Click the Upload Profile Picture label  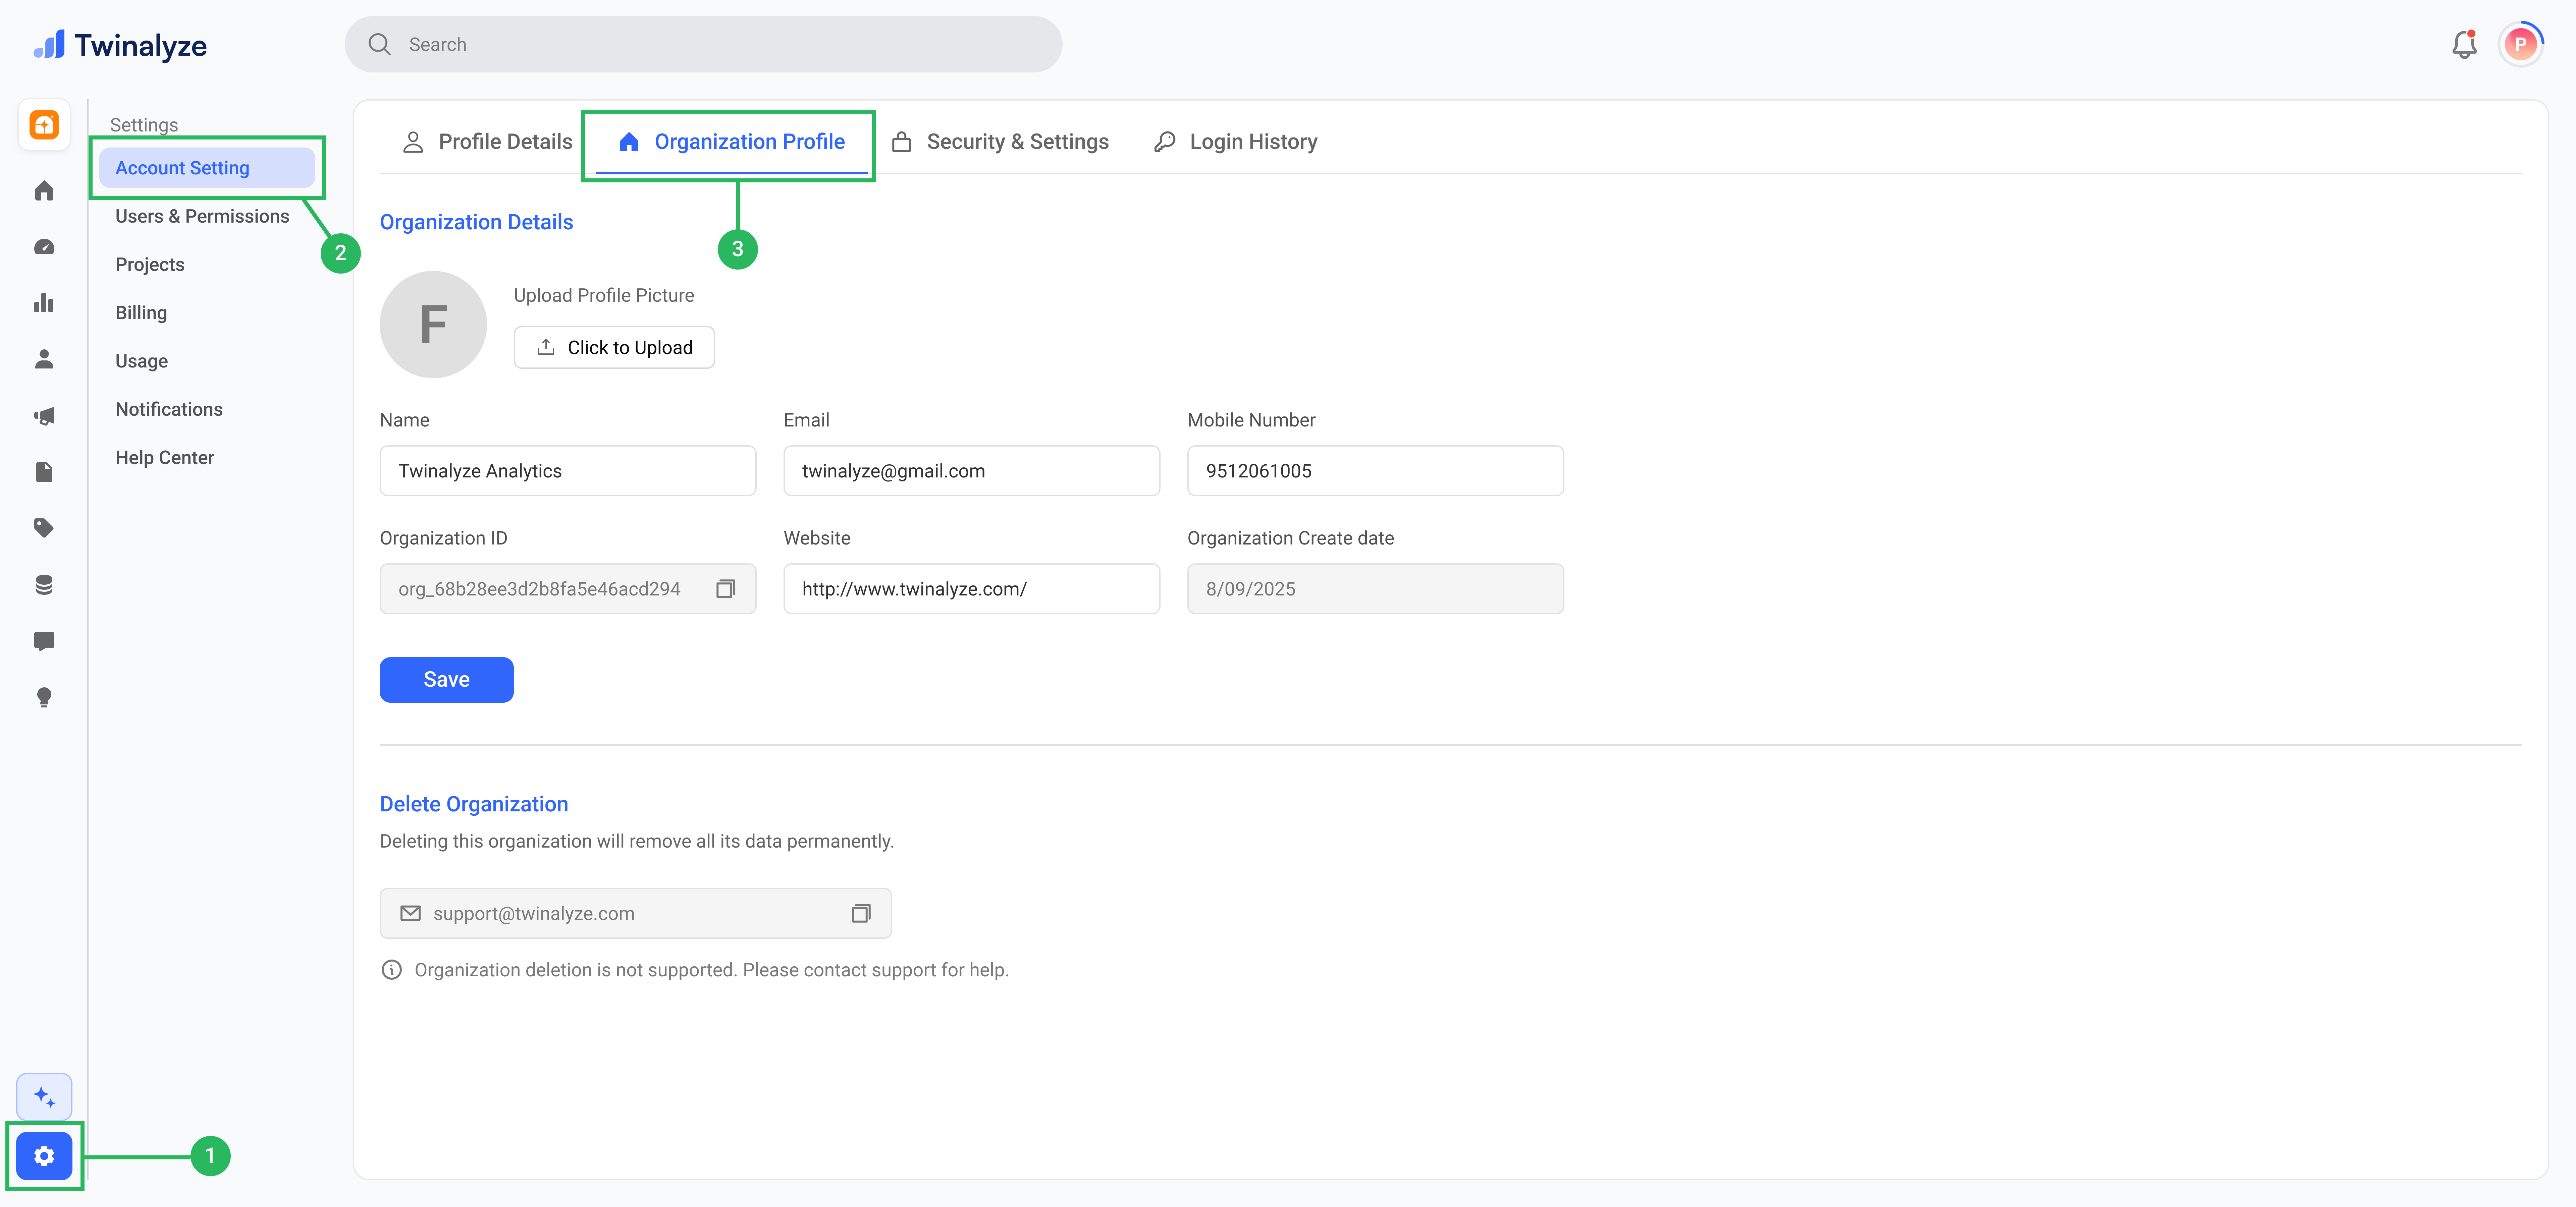(604, 296)
